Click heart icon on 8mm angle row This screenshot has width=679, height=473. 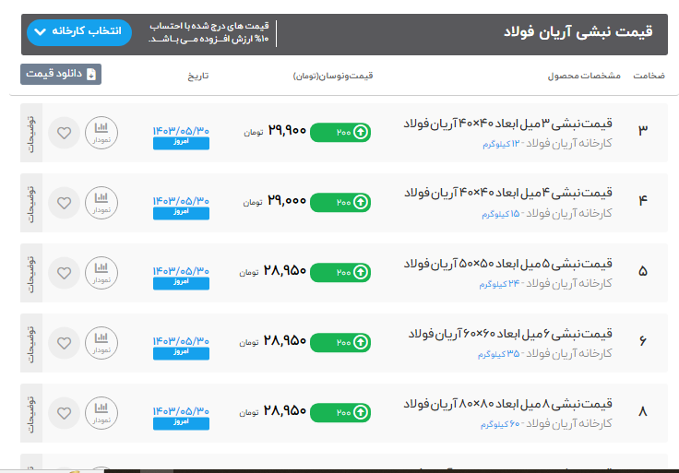pyautogui.click(x=64, y=413)
